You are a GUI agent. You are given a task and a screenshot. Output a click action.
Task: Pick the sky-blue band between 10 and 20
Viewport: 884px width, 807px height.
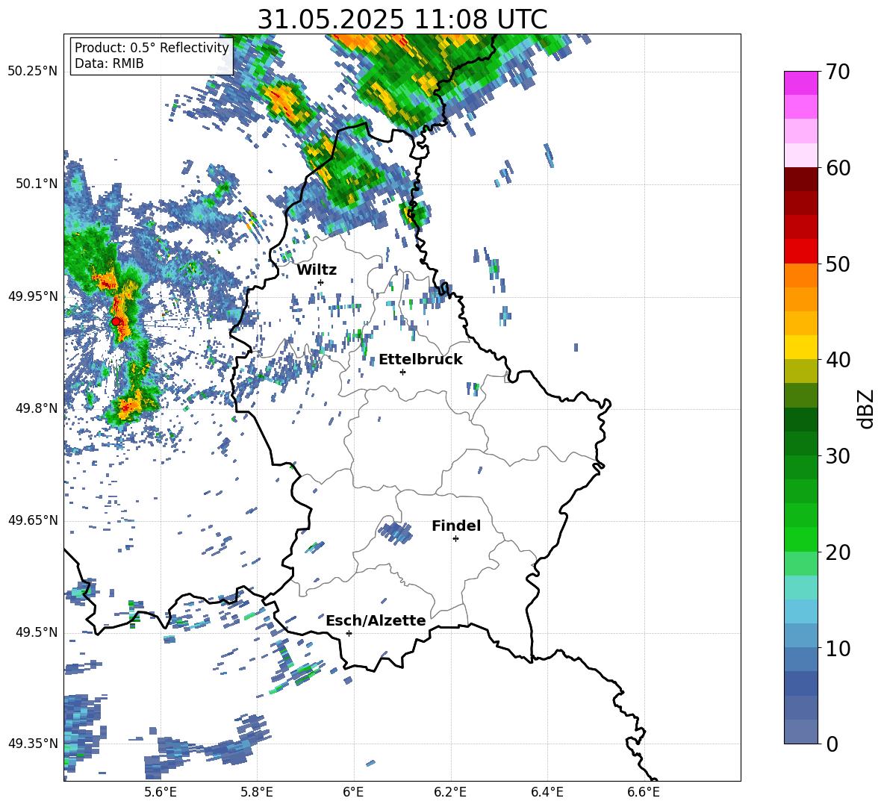point(800,611)
